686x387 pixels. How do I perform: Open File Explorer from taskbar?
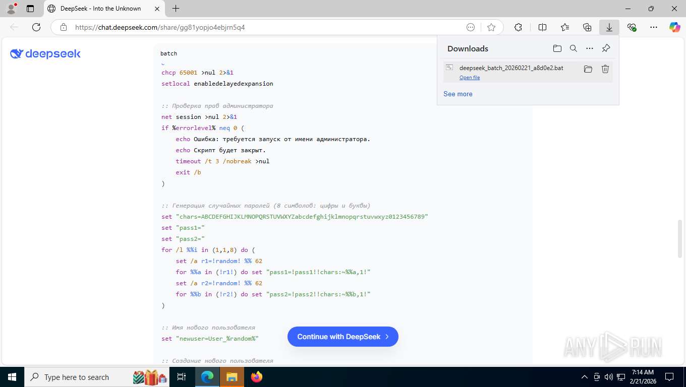[x=232, y=377]
